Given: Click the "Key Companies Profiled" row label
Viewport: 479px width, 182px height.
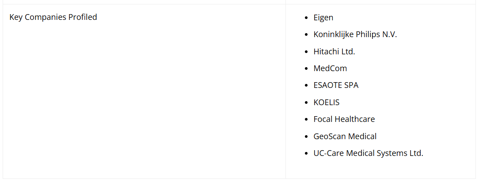Looking at the screenshot, I should (x=53, y=17).
